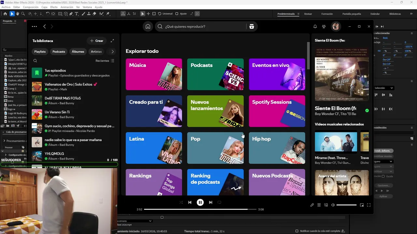Open Spotify three-dot menu
Screen dimensions: 417x234
(x=34, y=27)
